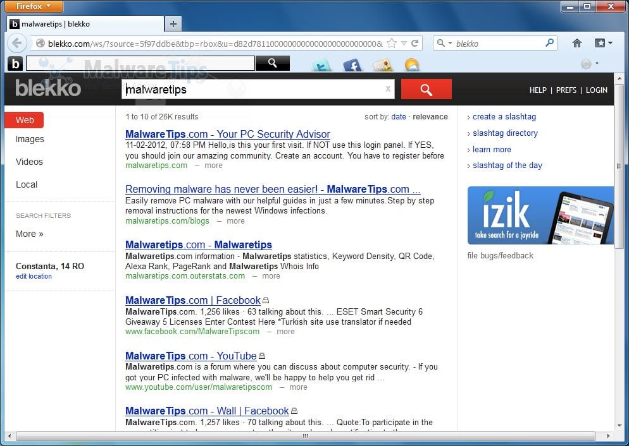Viewport: 629px width, 446px height.
Task: Open 'create a slashtag' link
Action: point(504,116)
